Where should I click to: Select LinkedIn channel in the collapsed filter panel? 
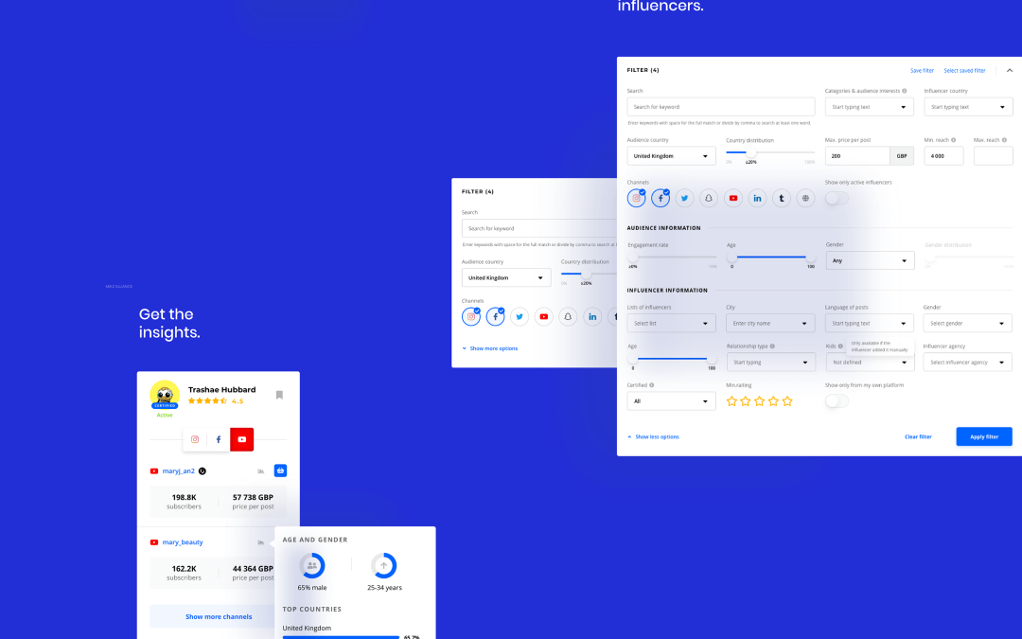(592, 317)
